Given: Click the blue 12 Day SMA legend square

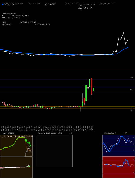Looking at the screenshot, I should (x=3, y=4).
